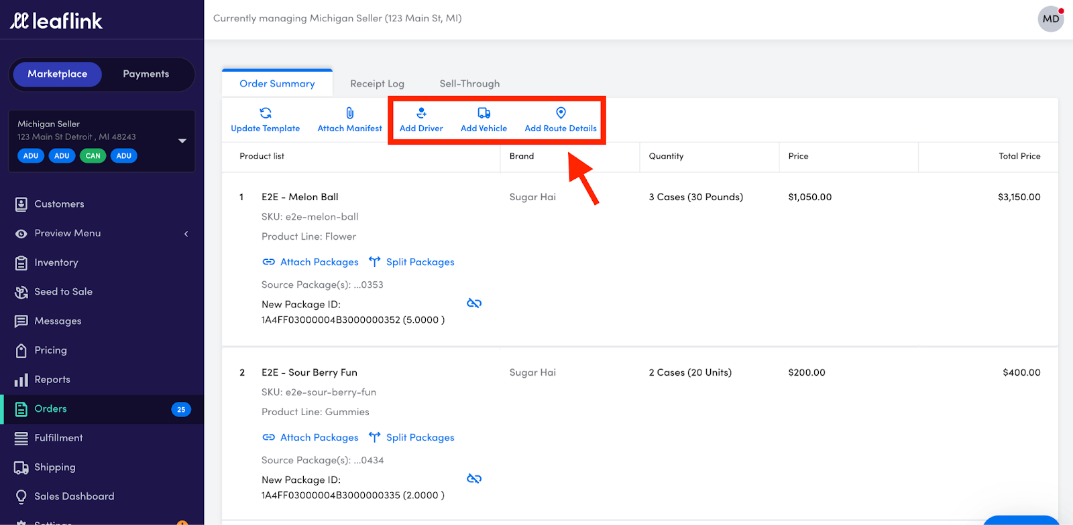Click the Product list column header
Image resolution: width=1073 pixels, height=525 pixels.
tap(262, 156)
